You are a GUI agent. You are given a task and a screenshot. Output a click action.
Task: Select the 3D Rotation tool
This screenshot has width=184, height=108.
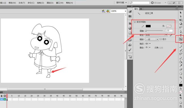tap(181, 24)
